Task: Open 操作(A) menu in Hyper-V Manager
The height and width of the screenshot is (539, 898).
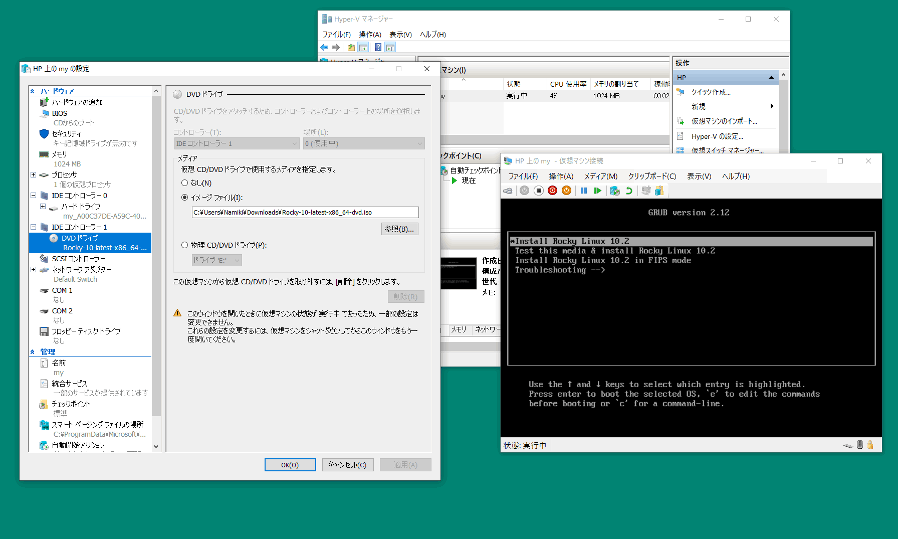Action: click(x=370, y=35)
